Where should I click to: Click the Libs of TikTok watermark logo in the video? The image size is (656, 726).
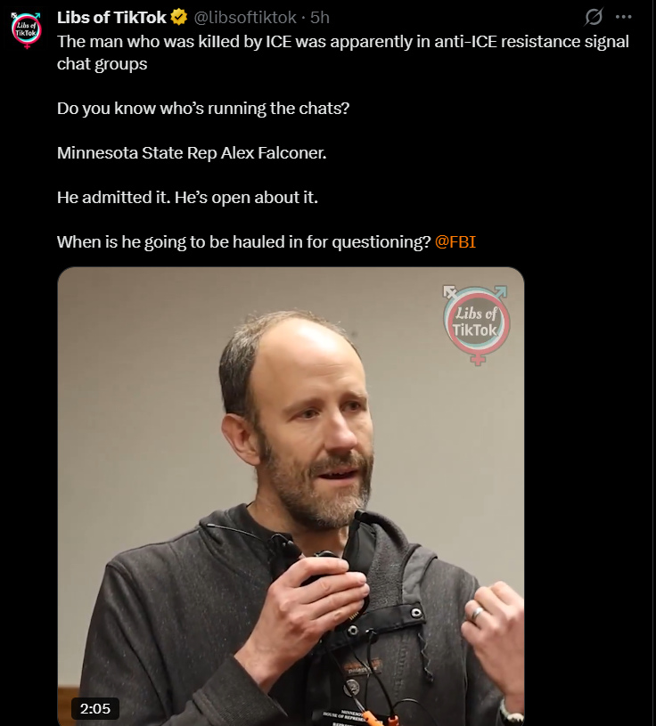[x=476, y=324]
